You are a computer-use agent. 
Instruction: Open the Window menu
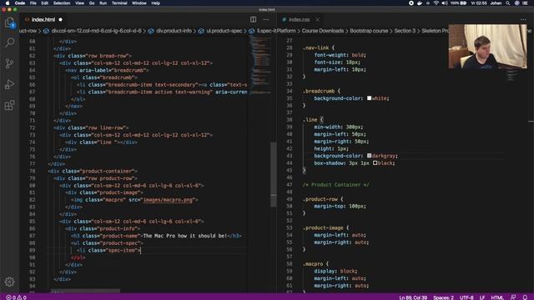[139, 3]
